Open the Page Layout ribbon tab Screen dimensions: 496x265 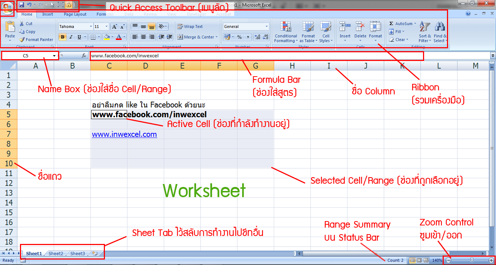(75, 14)
